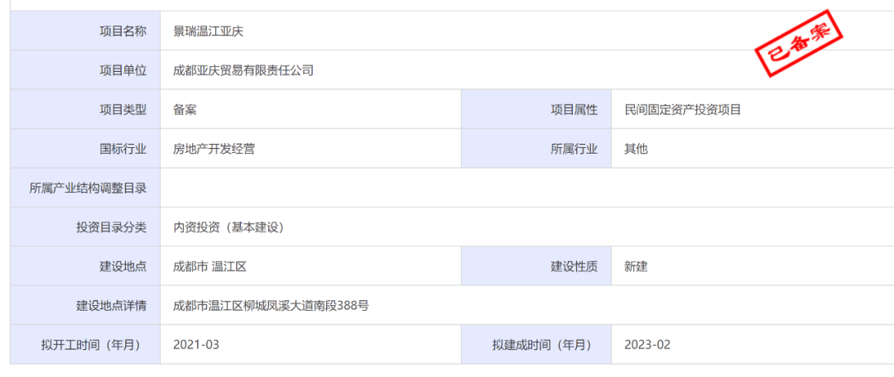Click the value 内资投资（基本建设）

(x=228, y=227)
